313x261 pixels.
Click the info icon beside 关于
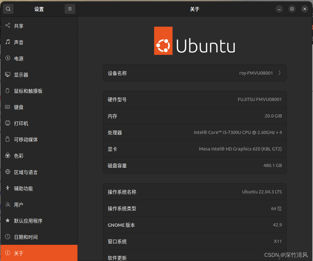click(x=8, y=253)
